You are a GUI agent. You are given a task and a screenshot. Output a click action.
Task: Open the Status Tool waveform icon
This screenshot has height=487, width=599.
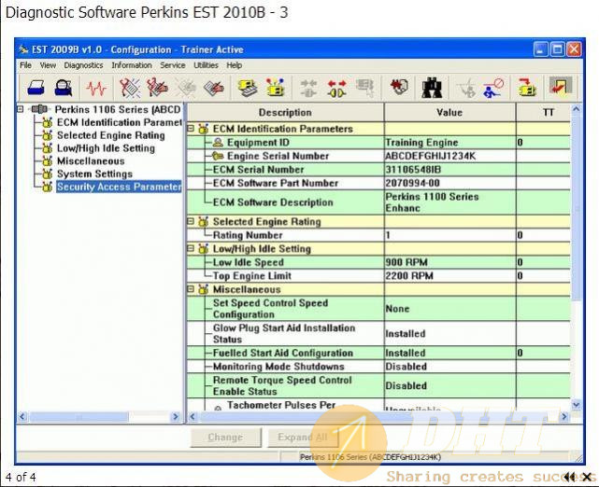point(95,89)
